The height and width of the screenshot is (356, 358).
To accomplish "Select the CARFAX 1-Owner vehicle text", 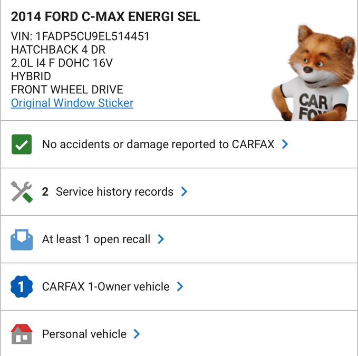I will [x=105, y=287].
